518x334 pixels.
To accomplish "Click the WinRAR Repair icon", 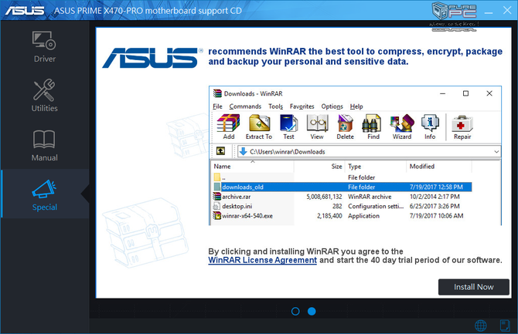I will tap(462, 127).
